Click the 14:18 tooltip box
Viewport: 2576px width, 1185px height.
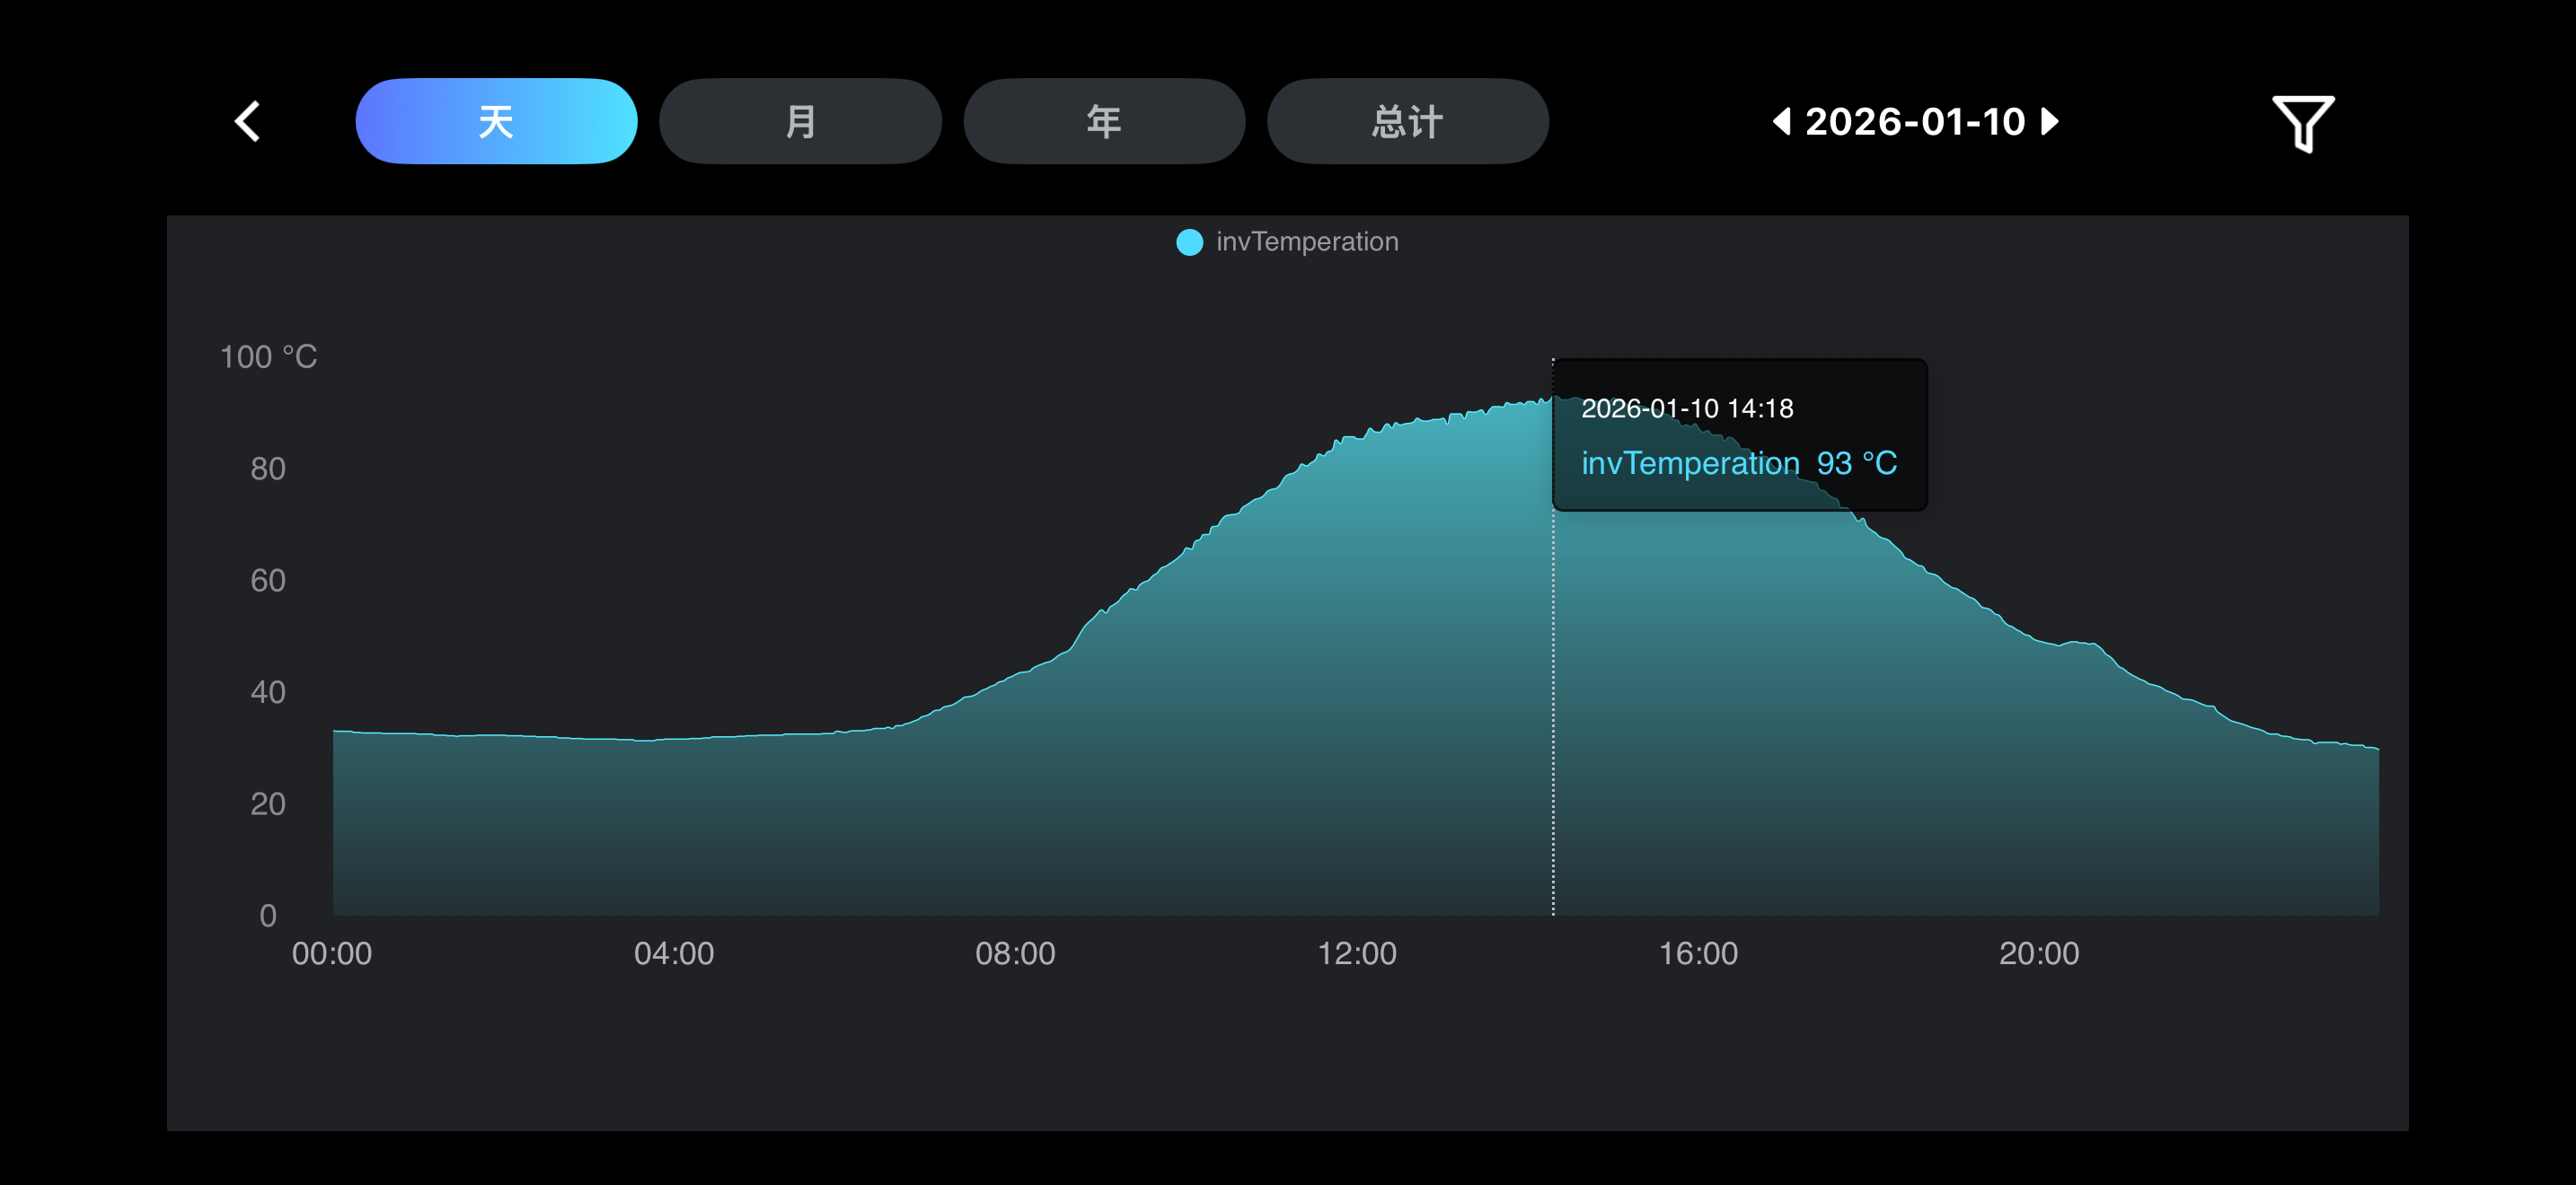[1738, 434]
